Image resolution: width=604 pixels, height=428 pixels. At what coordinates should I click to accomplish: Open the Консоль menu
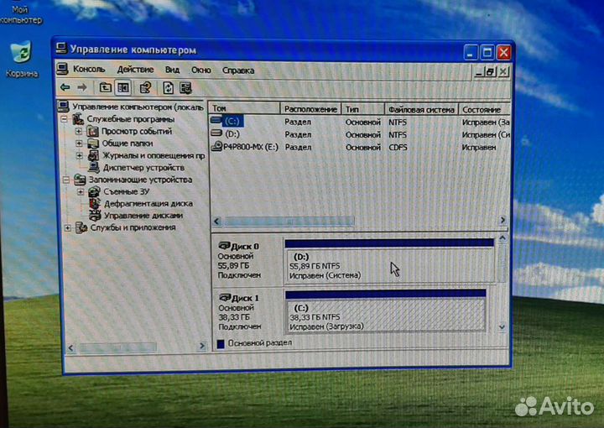(x=89, y=70)
